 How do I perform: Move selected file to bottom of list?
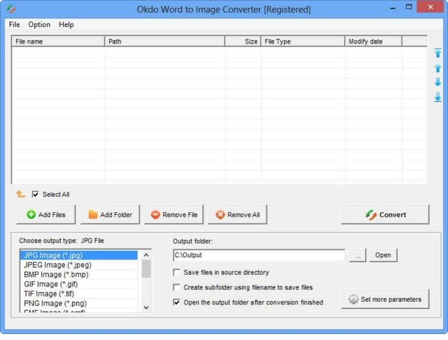click(x=437, y=97)
